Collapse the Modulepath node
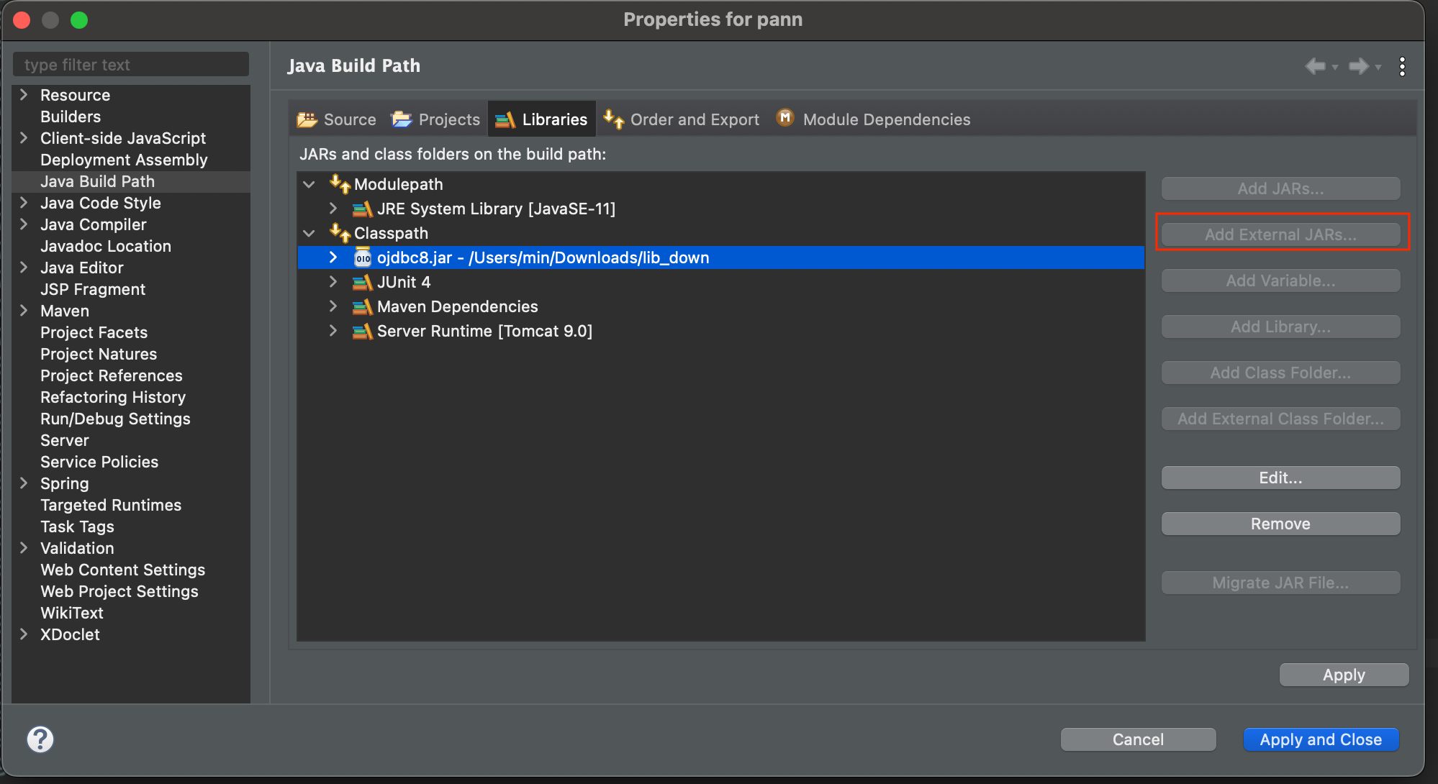 309,184
